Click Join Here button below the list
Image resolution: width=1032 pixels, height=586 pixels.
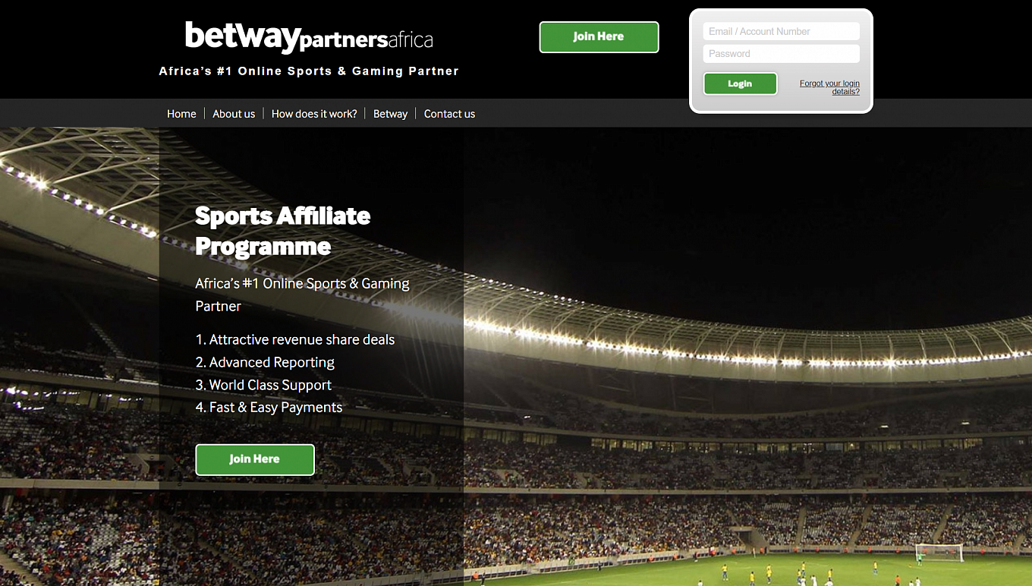click(x=255, y=460)
